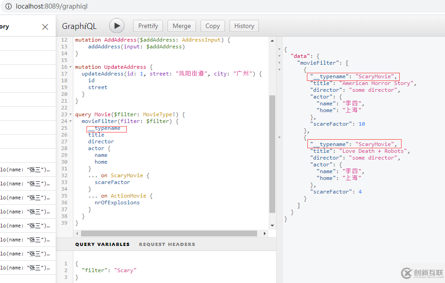Collapse the Movie query at line 23
The height and width of the screenshot is (283, 445).
[71, 114]
